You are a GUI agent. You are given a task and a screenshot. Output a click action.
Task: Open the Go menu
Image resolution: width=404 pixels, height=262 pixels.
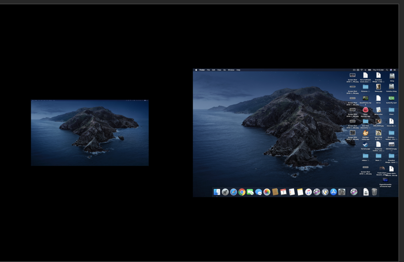(224, 70)
